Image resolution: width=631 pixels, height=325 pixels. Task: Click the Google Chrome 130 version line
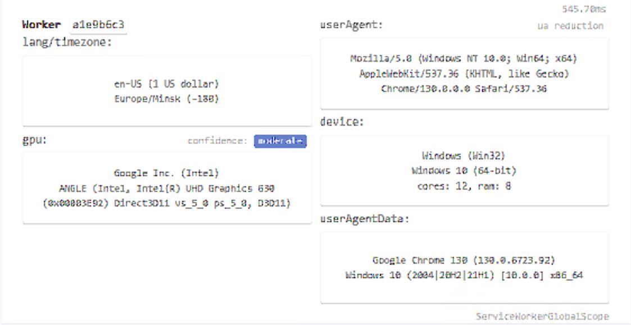click(464, 260)
